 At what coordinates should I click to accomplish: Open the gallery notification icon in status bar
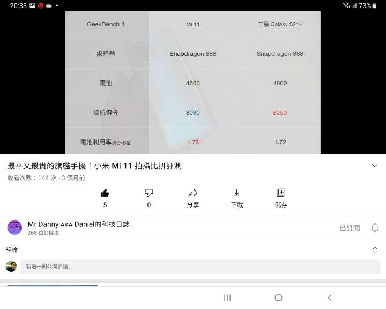tap(33, 5)
